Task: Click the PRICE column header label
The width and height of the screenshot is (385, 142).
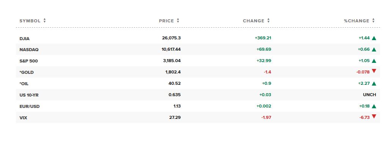Action: 167,21
